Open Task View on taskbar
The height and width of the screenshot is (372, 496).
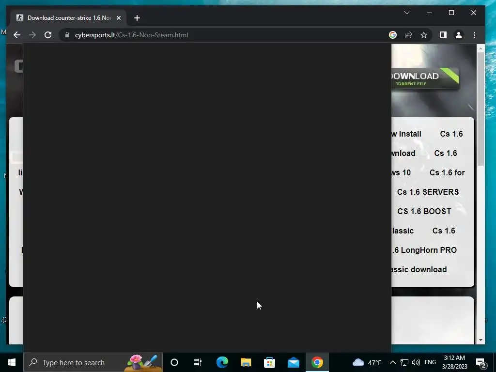tap(198, 362)
